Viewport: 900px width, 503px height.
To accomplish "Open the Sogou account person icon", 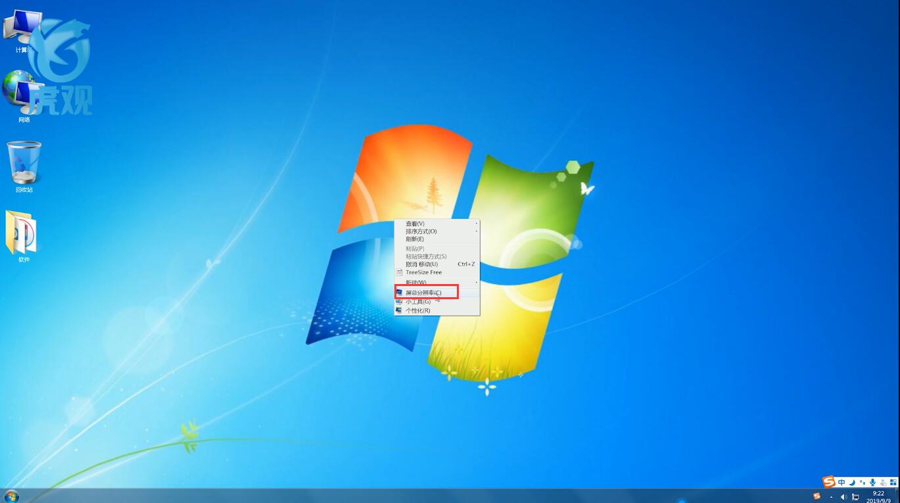I will point(882,483).
